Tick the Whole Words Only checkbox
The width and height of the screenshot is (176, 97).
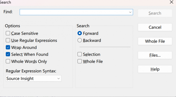tap(8, 61)
